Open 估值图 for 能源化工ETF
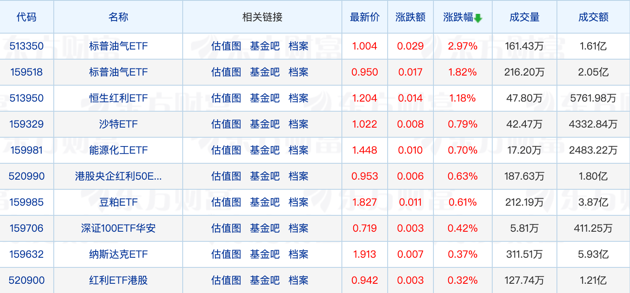This screenshot has width=630, height=293. [x=226, y=150]
